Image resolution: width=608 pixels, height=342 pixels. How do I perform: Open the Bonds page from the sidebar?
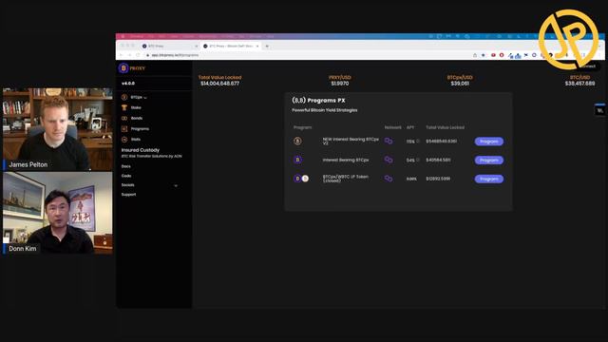click(x=132, y=118)
